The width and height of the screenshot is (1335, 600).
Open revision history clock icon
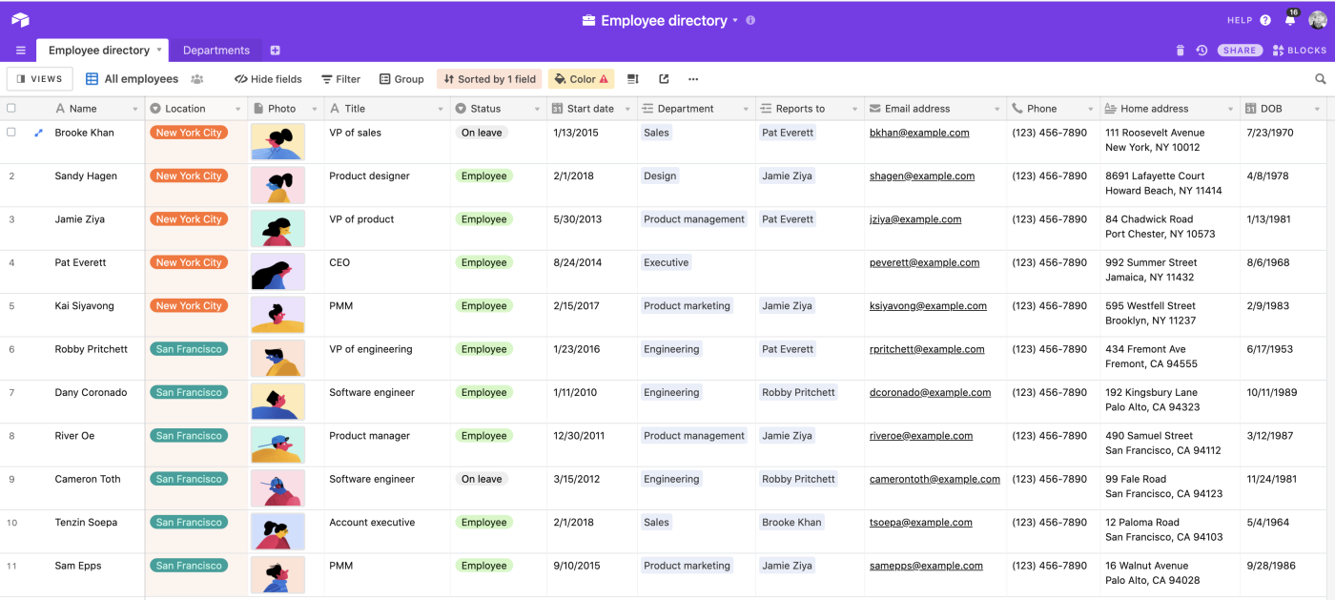coord(1201,51)
